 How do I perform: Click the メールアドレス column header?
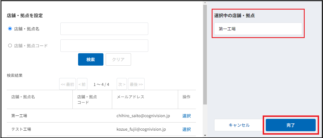(x=130, y=97)
